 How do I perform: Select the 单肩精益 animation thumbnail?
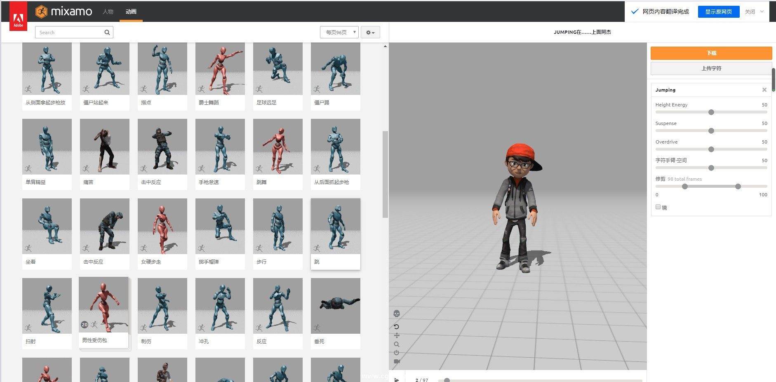click(x=47, y=146)
